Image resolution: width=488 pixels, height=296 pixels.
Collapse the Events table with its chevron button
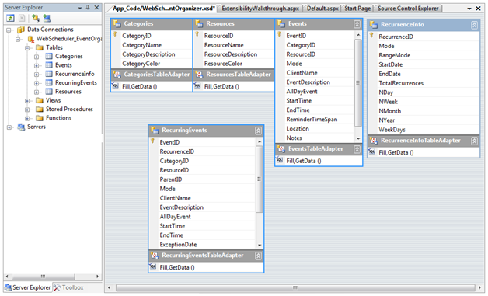tap(357, 24)
